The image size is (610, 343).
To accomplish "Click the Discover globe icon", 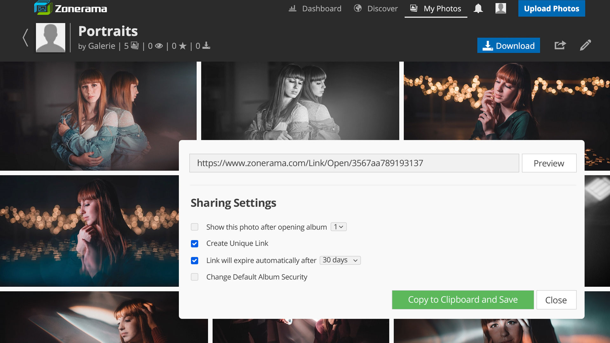I will (x=358, y=8).
